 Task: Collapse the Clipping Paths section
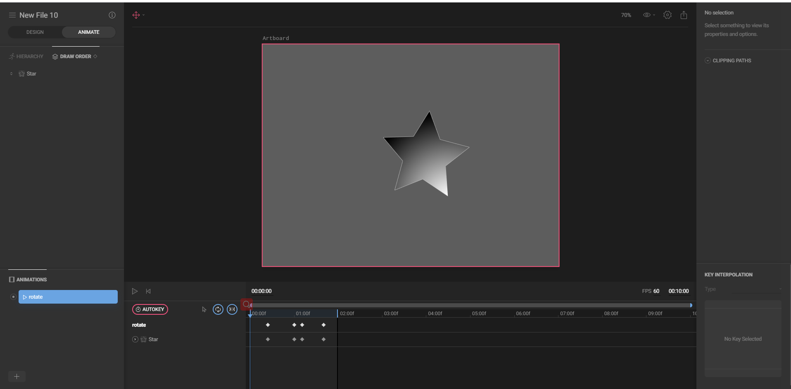[x=708, y=61]
